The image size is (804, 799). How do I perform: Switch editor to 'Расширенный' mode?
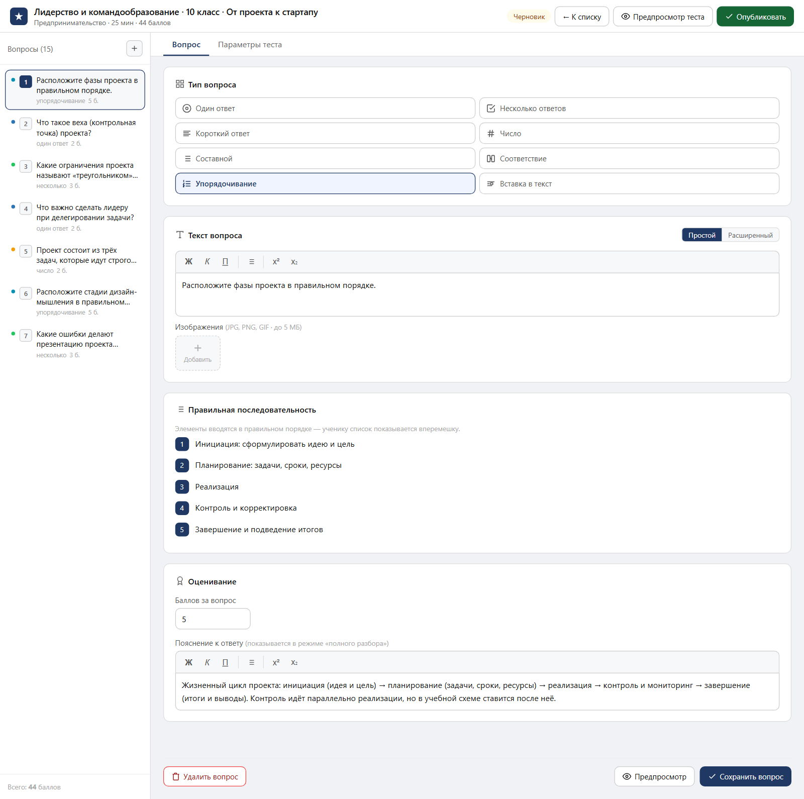point(750,235)
